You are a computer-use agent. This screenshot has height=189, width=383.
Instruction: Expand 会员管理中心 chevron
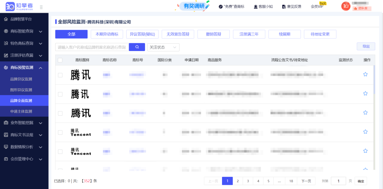(x=40, y=159)
